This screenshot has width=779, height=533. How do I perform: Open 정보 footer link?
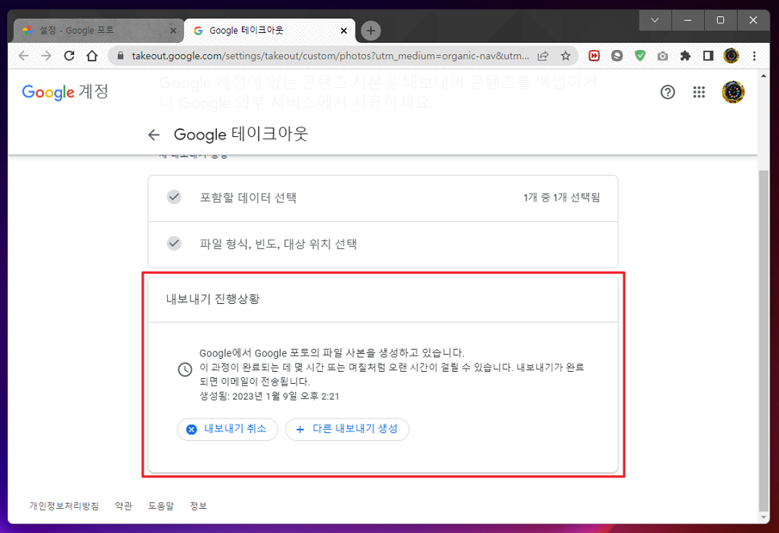tap(198, 506)
